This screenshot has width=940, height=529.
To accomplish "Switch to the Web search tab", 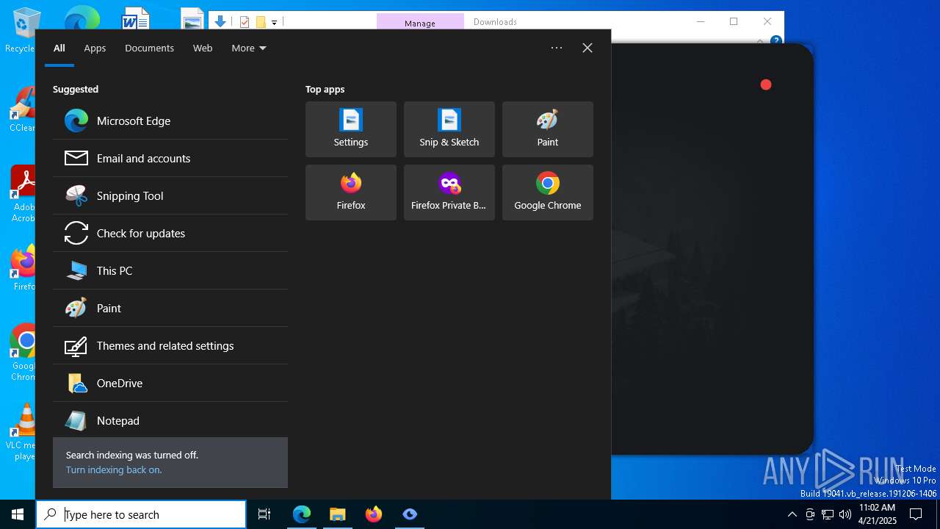I will (203, 48).
